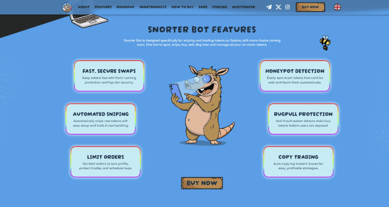Click the Snorter logo avatar in navbar
Image resolution: width=389 pixels, height=207 pixels.
(x=67, y=7)
